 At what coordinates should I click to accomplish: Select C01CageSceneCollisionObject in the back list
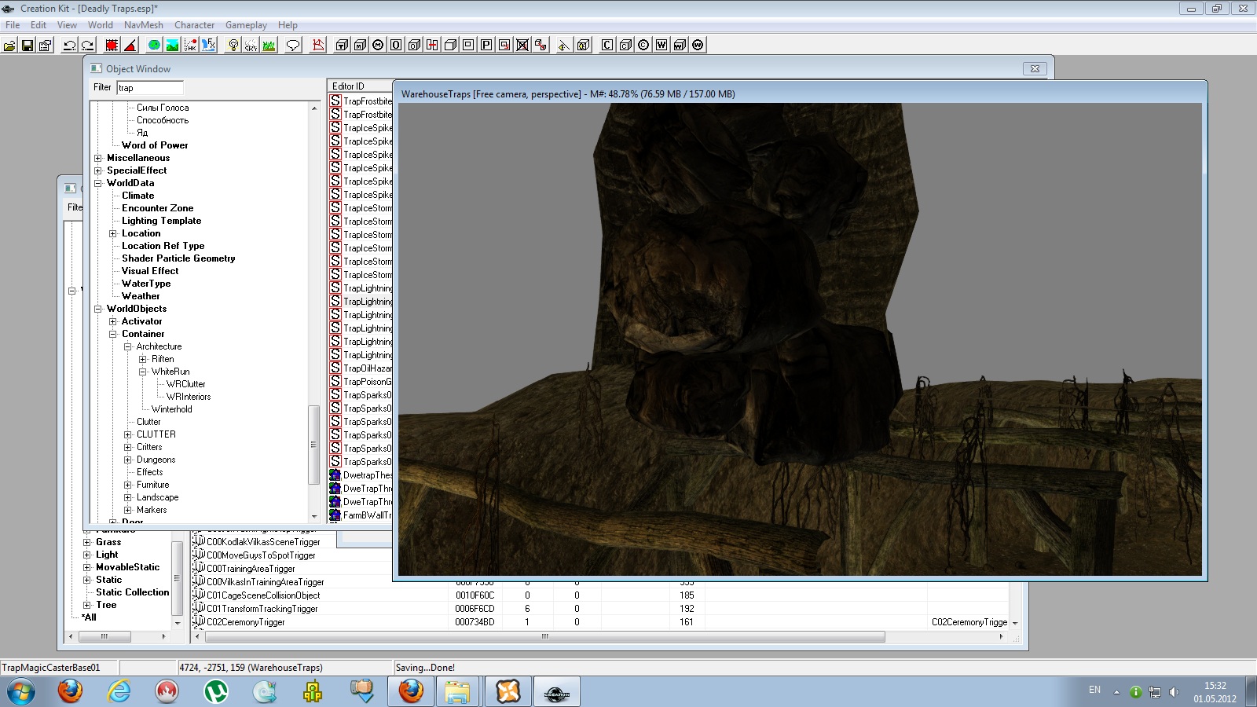263,595
